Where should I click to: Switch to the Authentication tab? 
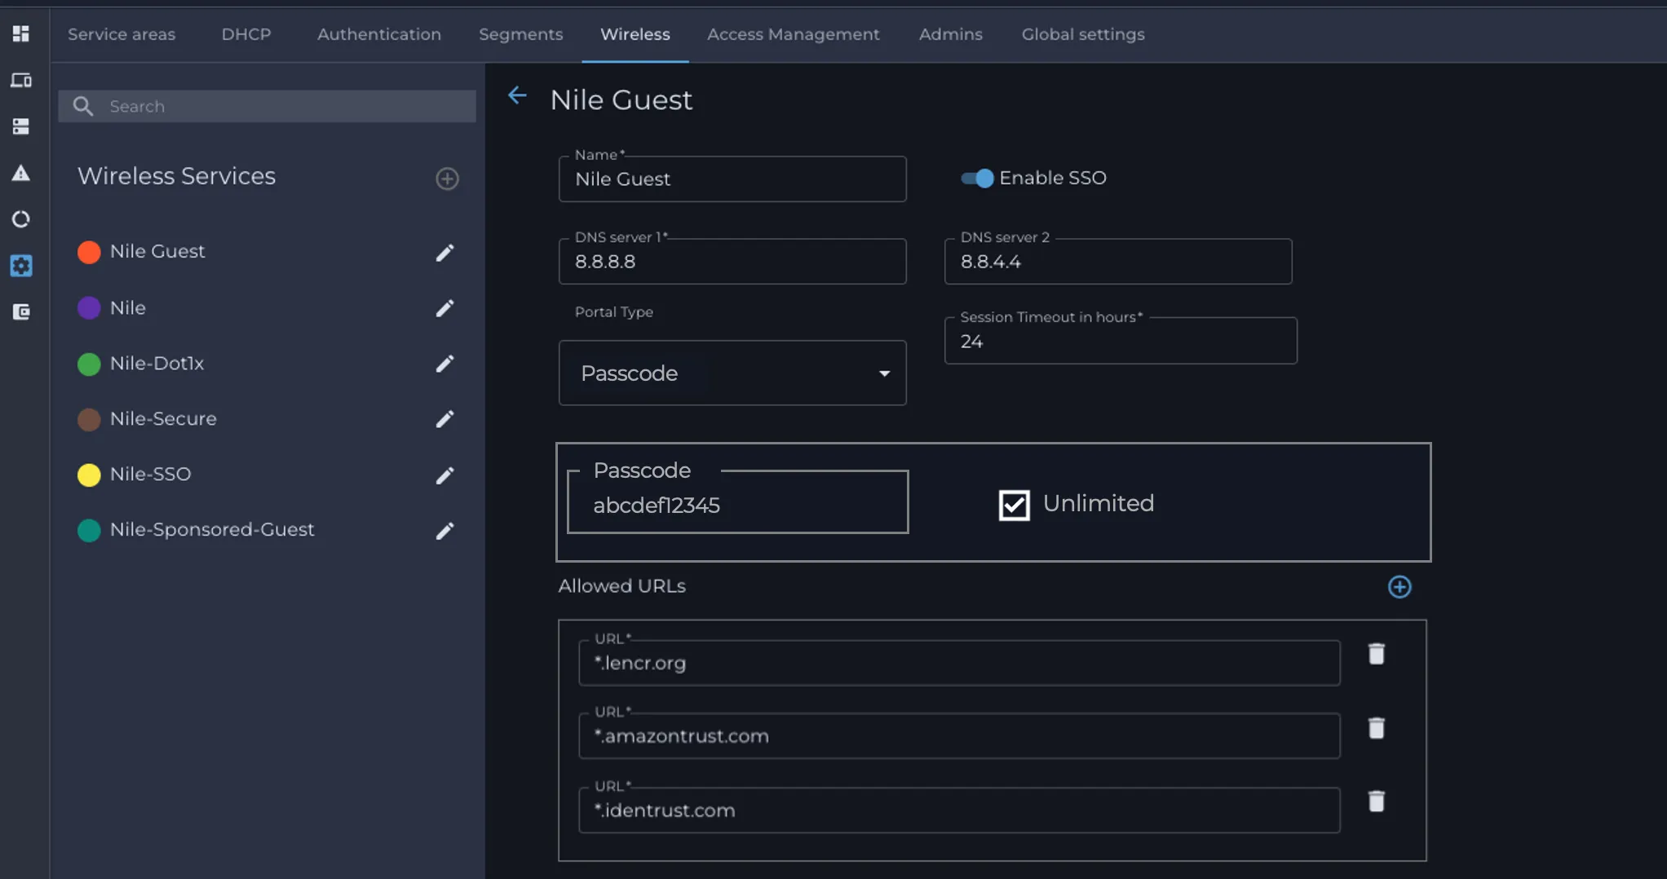click(379, 34)
